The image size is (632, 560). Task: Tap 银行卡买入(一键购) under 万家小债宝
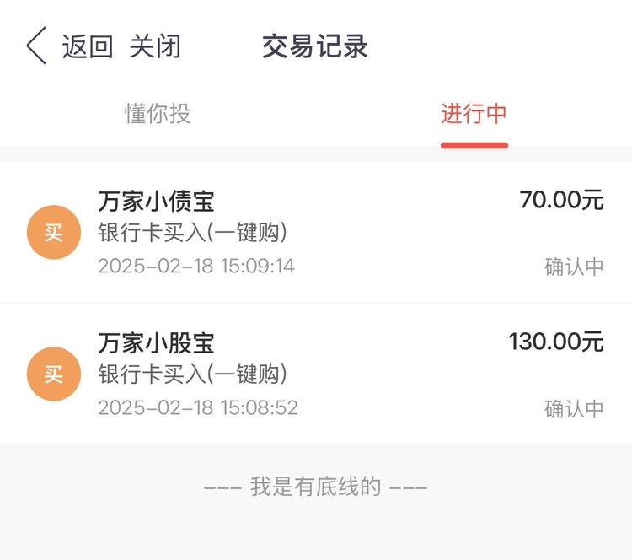click(x=193, y=233)
